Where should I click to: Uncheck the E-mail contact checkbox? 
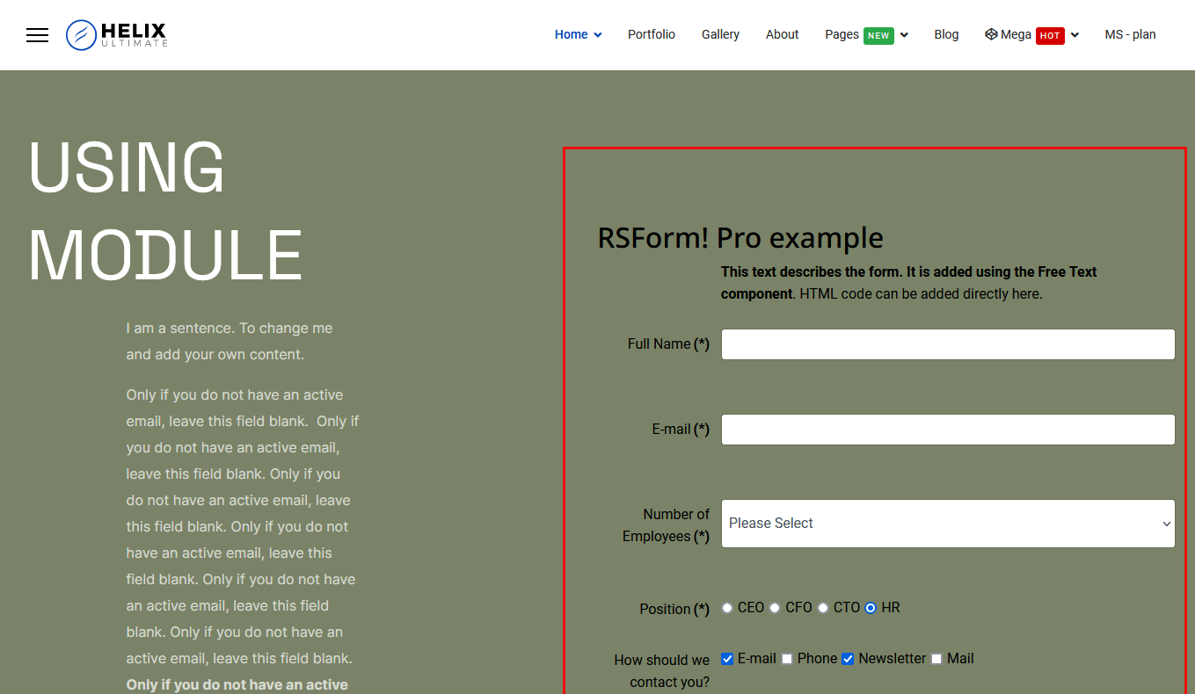(x=727, y=659)
